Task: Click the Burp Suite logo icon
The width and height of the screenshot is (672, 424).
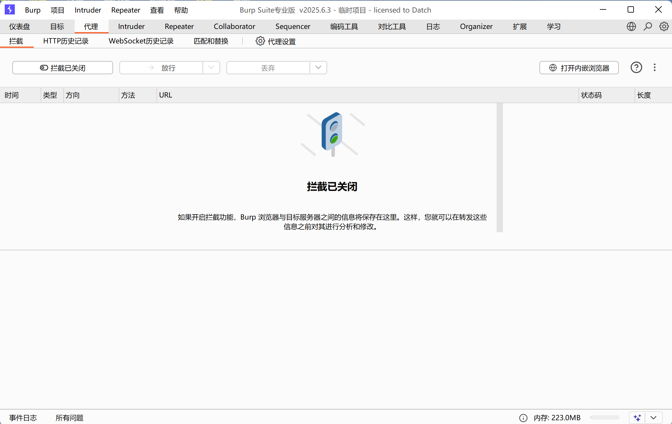Action: pos(10,10)
